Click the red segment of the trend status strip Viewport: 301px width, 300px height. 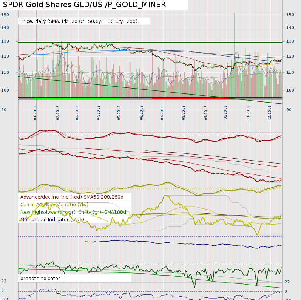pos(193,98)
